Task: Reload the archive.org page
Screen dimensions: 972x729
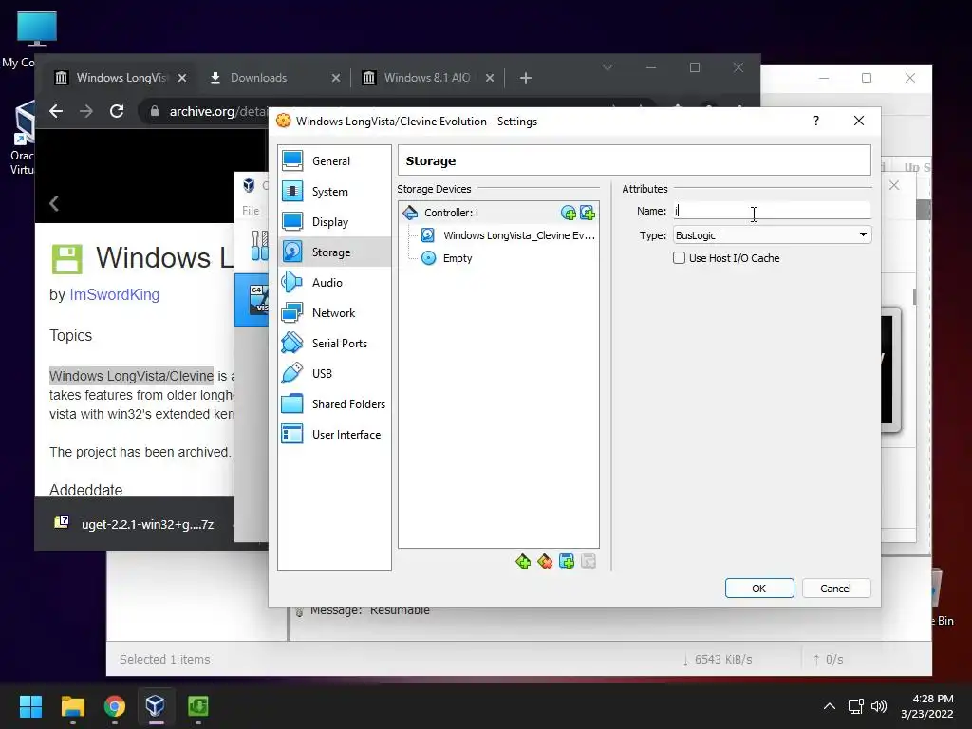Action: click(117, 112)
